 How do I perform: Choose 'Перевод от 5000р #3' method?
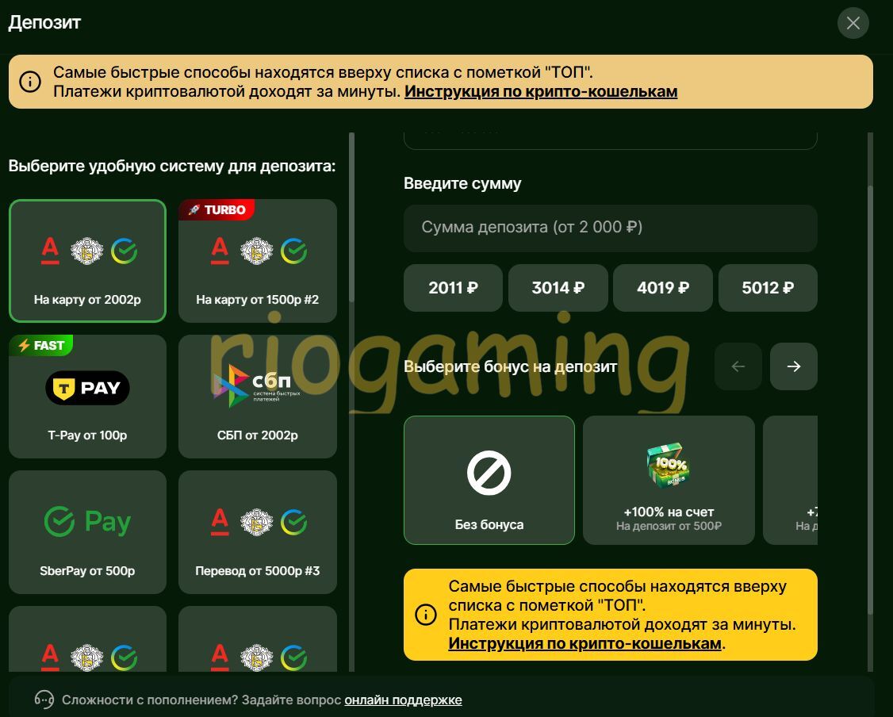[x=258, y=532]
